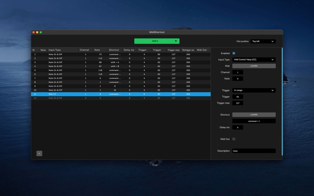Viewport: 314px width, 196px height.
Task: Click the Midi LEARN button
Action: pos(254,66)
